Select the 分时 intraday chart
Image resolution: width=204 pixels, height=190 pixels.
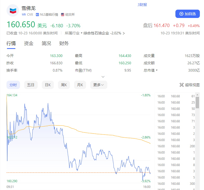coord(13,85)
